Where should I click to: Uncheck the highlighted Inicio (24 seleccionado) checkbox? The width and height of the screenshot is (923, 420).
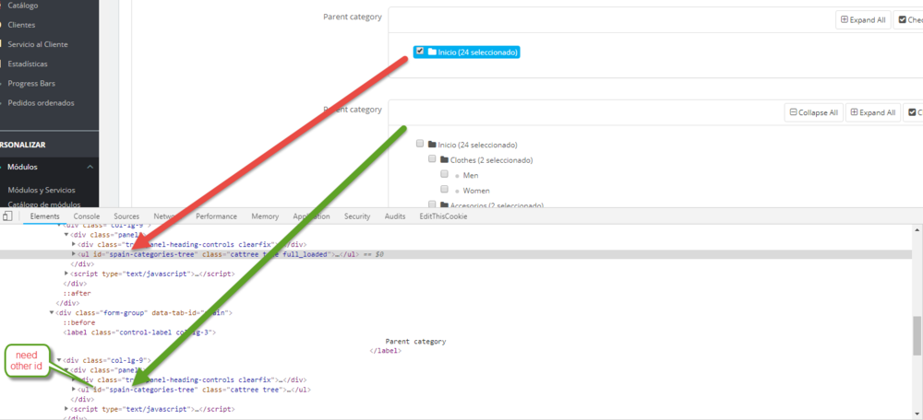point(420,51)
